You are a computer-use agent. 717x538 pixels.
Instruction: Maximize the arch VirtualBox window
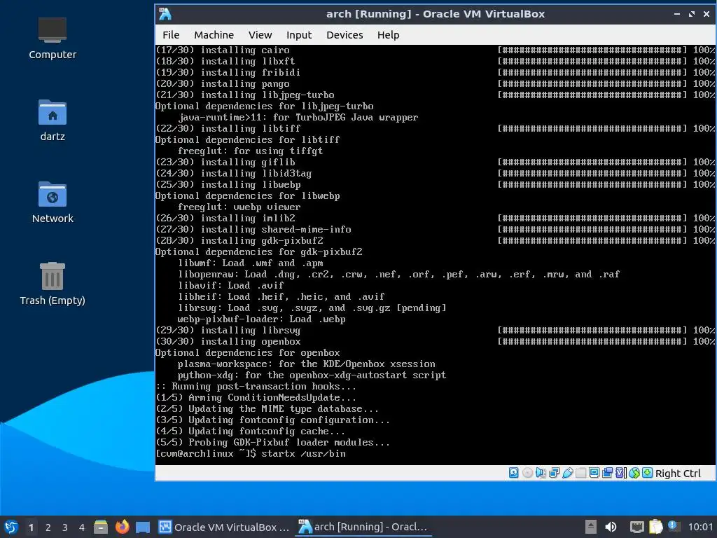tap(691, 14)
